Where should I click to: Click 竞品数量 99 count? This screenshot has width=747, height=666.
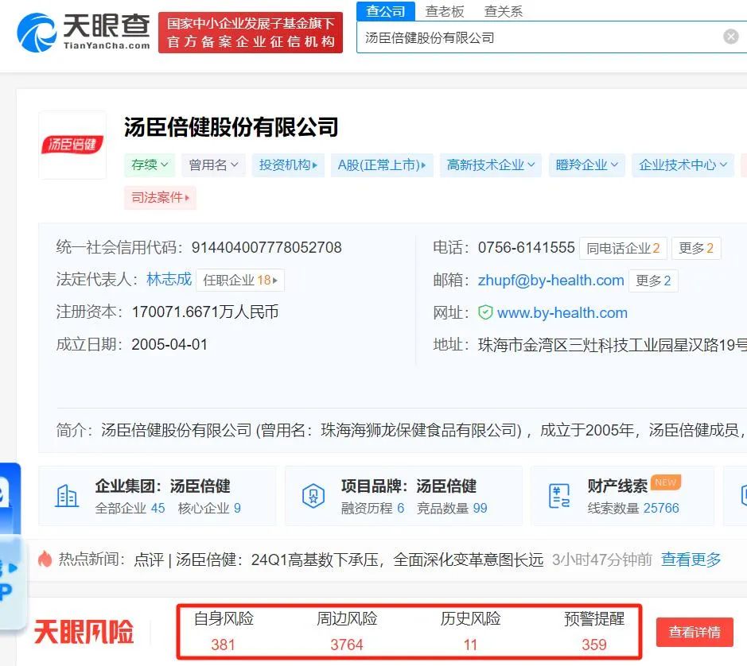tap(452, 508)
